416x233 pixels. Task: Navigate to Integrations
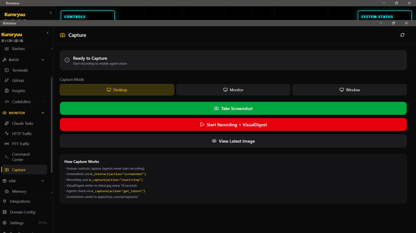(20, 201)
